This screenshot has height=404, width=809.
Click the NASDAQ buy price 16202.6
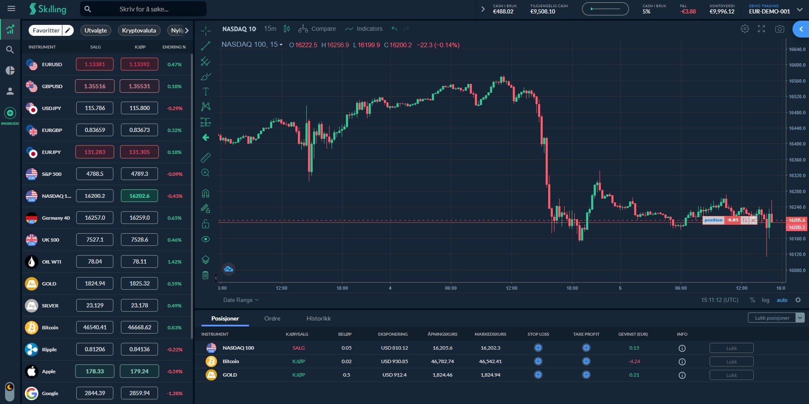coord(139,196)
